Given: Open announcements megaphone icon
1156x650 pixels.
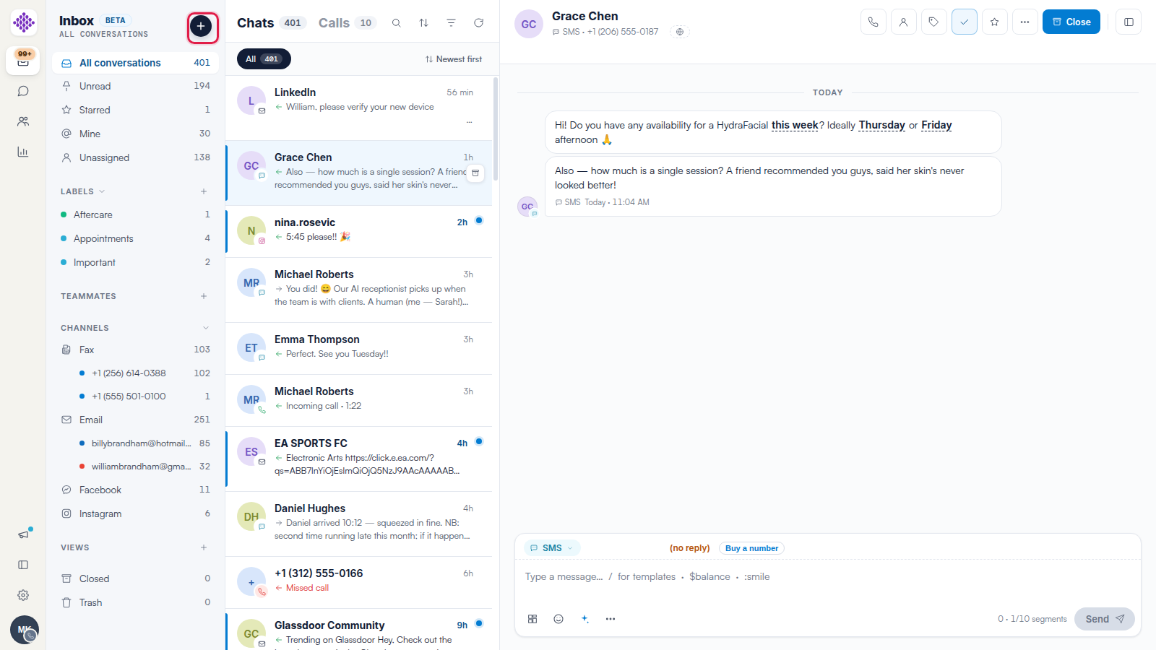Looking at the screenshot, I should pos(23,534).
